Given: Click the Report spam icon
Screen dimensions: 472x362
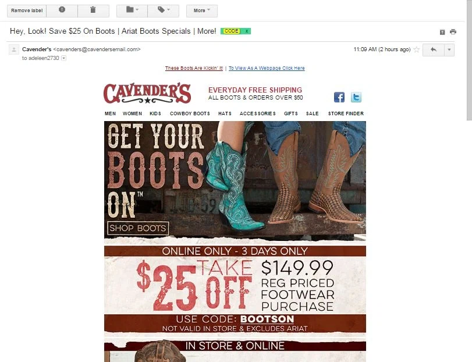Looking at the screenshot, I should [x=62, y=10].
